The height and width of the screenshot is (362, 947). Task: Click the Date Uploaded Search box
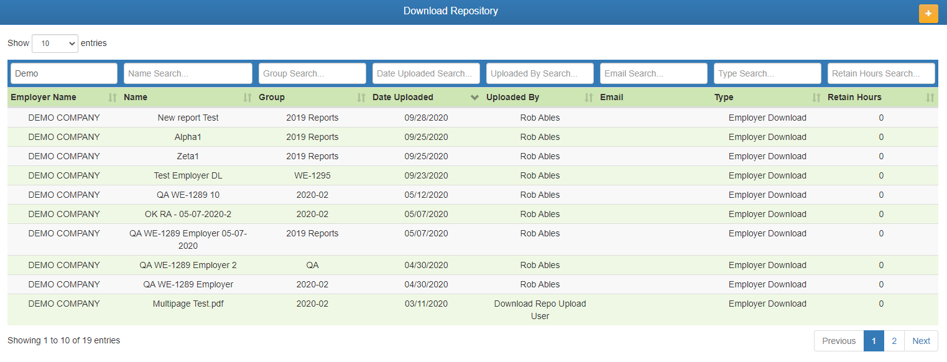pos(426,73)
